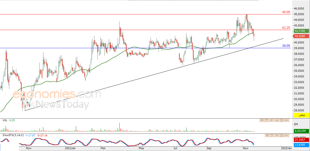Click the 45.00 resistance level label
Viewport: 310px width, 151px height.
pyautogui.click(x=286, y=12)
